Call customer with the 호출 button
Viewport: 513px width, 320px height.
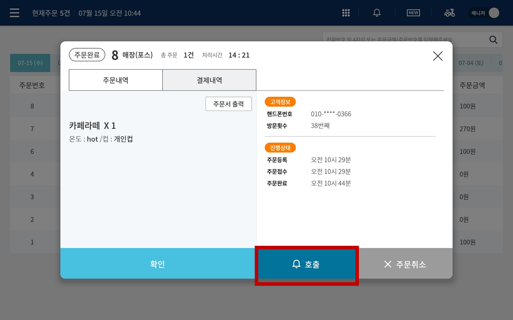(x=306, y=264)
